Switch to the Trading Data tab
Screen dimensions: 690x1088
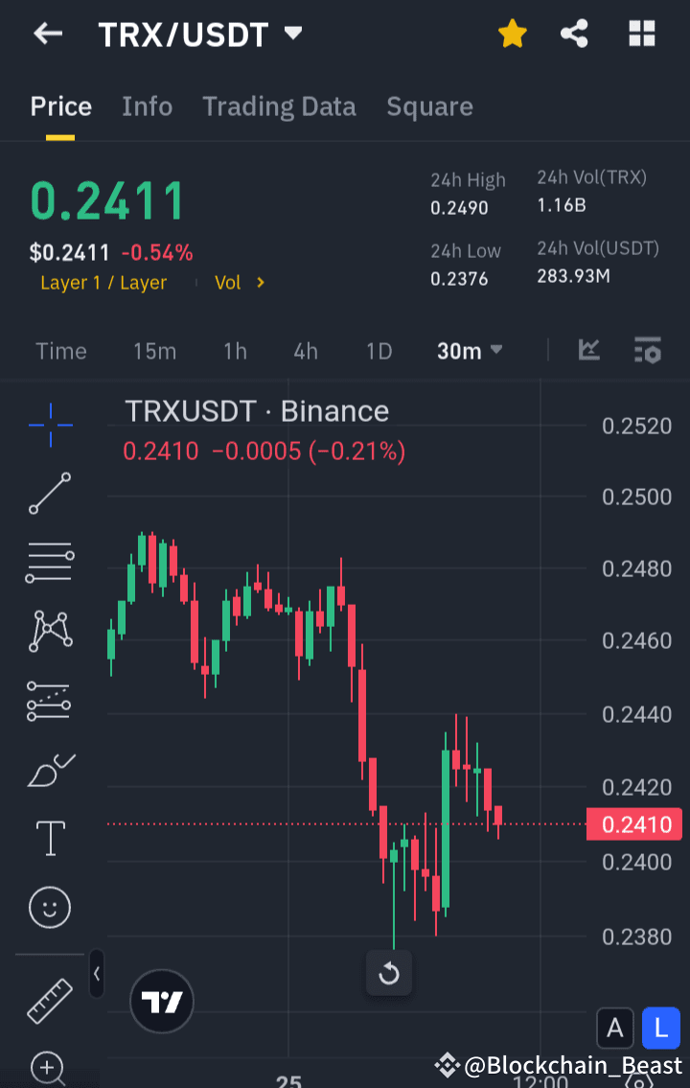279,106
